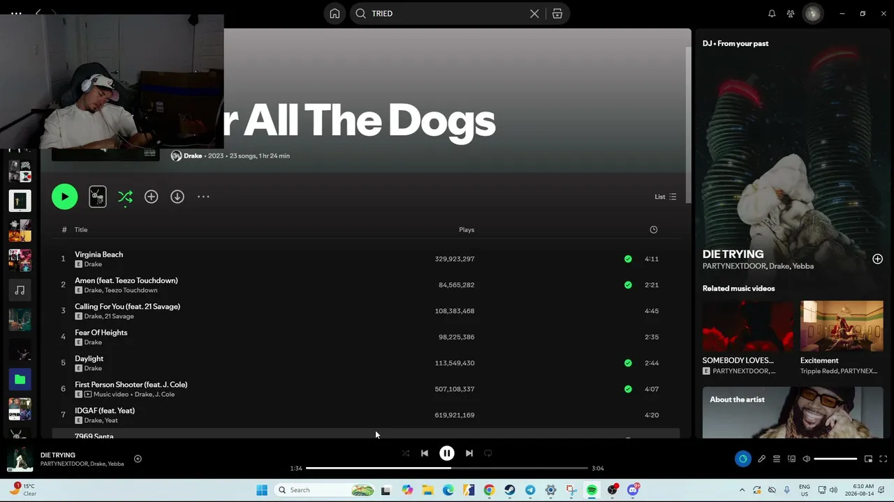Open the Excitement music video thumbnail
894x502 pixels.
[x=842, y=326]
